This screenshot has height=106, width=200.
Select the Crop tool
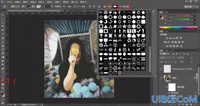pos(3,30)
